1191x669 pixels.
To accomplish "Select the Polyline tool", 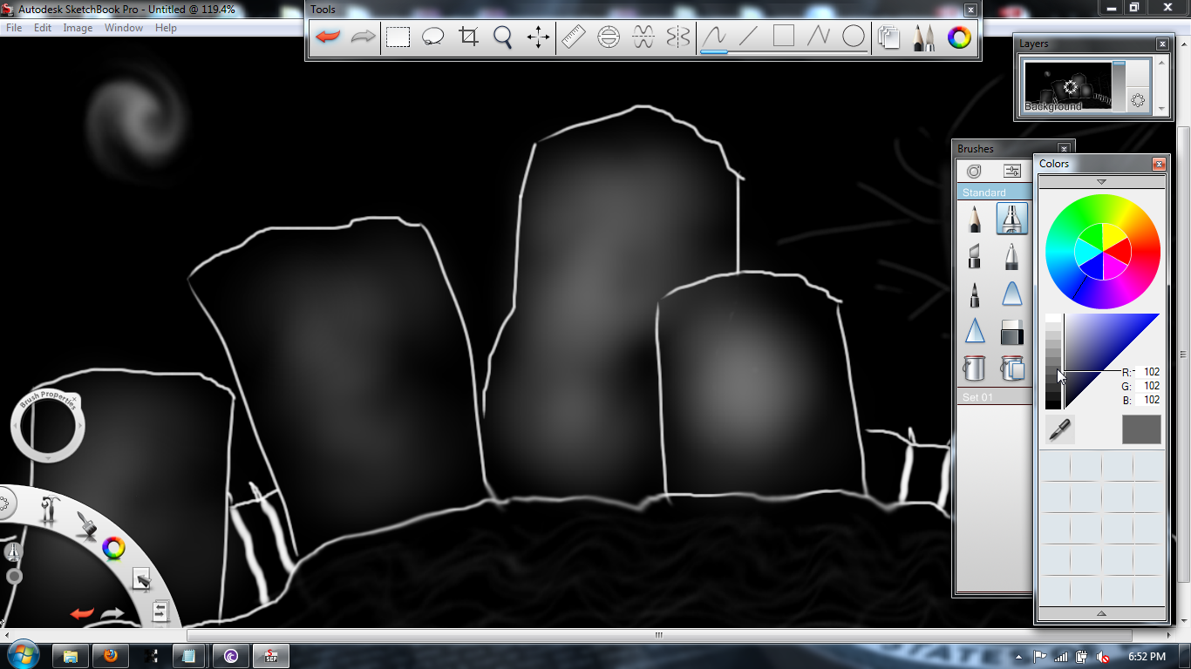I will pos(819,37).
